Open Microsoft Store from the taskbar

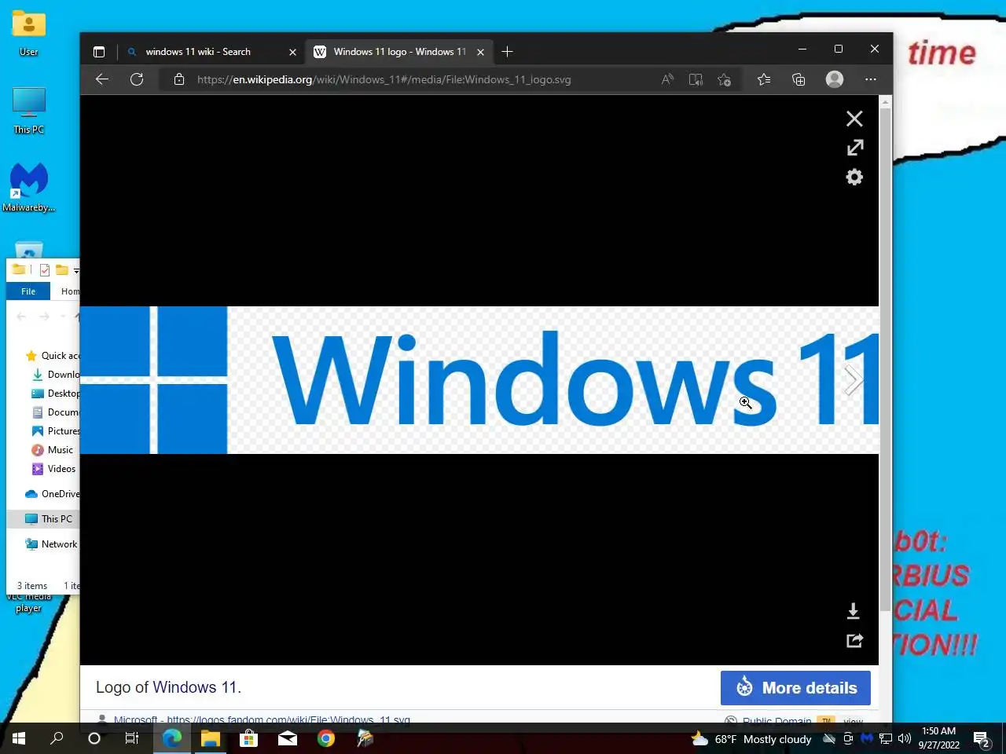(x=248, y=738)
